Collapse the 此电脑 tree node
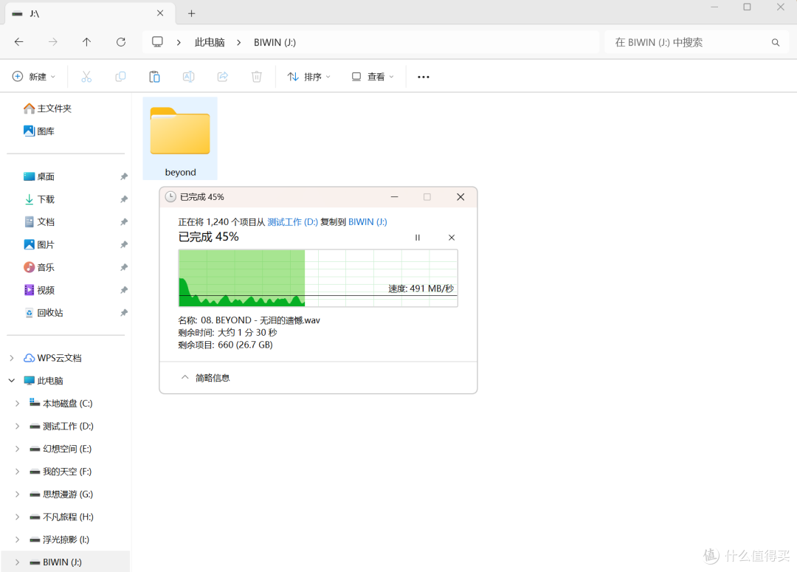The width and height of the screenshot is (797, 572). coord(12,381)
